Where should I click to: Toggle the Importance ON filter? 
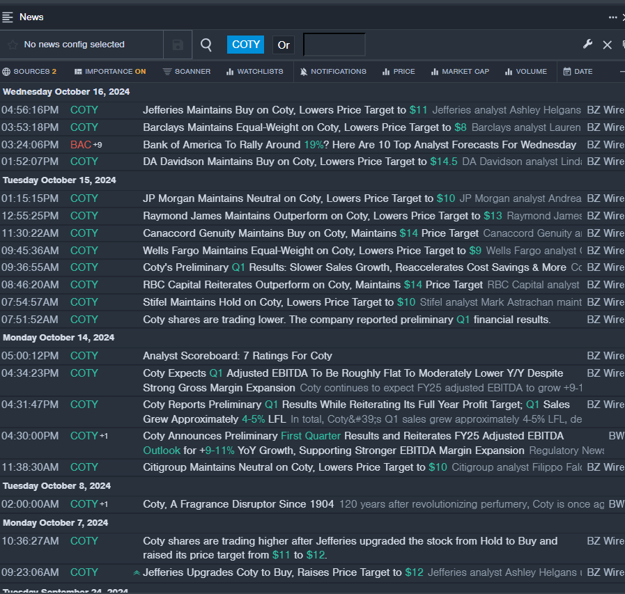(x=110, y=71)
